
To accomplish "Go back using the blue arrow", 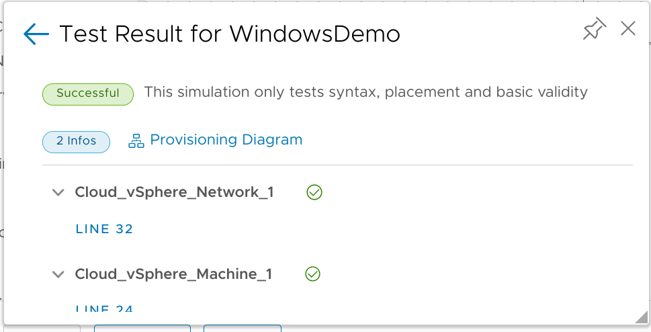I will point(36,34).
